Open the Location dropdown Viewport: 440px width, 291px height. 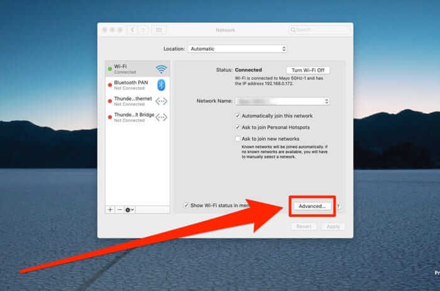(x=237, y=49)
